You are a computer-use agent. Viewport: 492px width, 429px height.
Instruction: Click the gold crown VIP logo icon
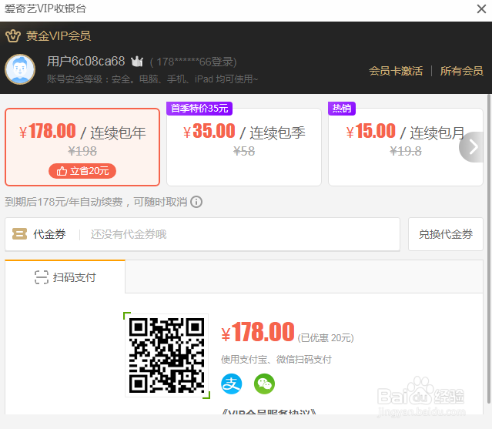coord(13,35)
